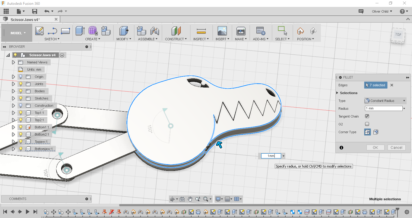412x218 pixels.
Task: Open the fillet Type dropdown
Action: [385, 100]
